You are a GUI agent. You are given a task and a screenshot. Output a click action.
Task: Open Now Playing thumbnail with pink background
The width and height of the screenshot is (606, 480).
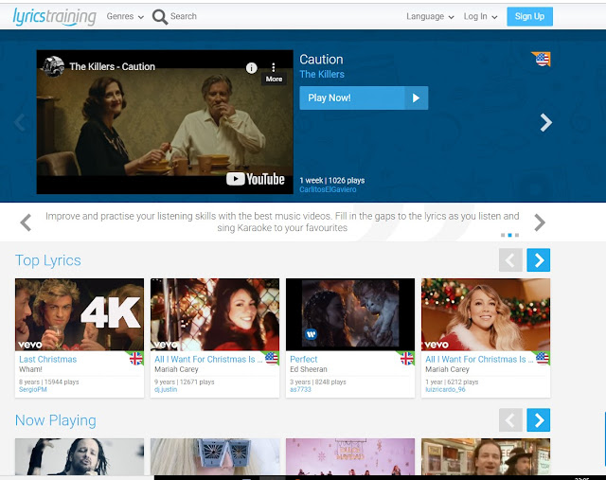(x=350, y=457)
